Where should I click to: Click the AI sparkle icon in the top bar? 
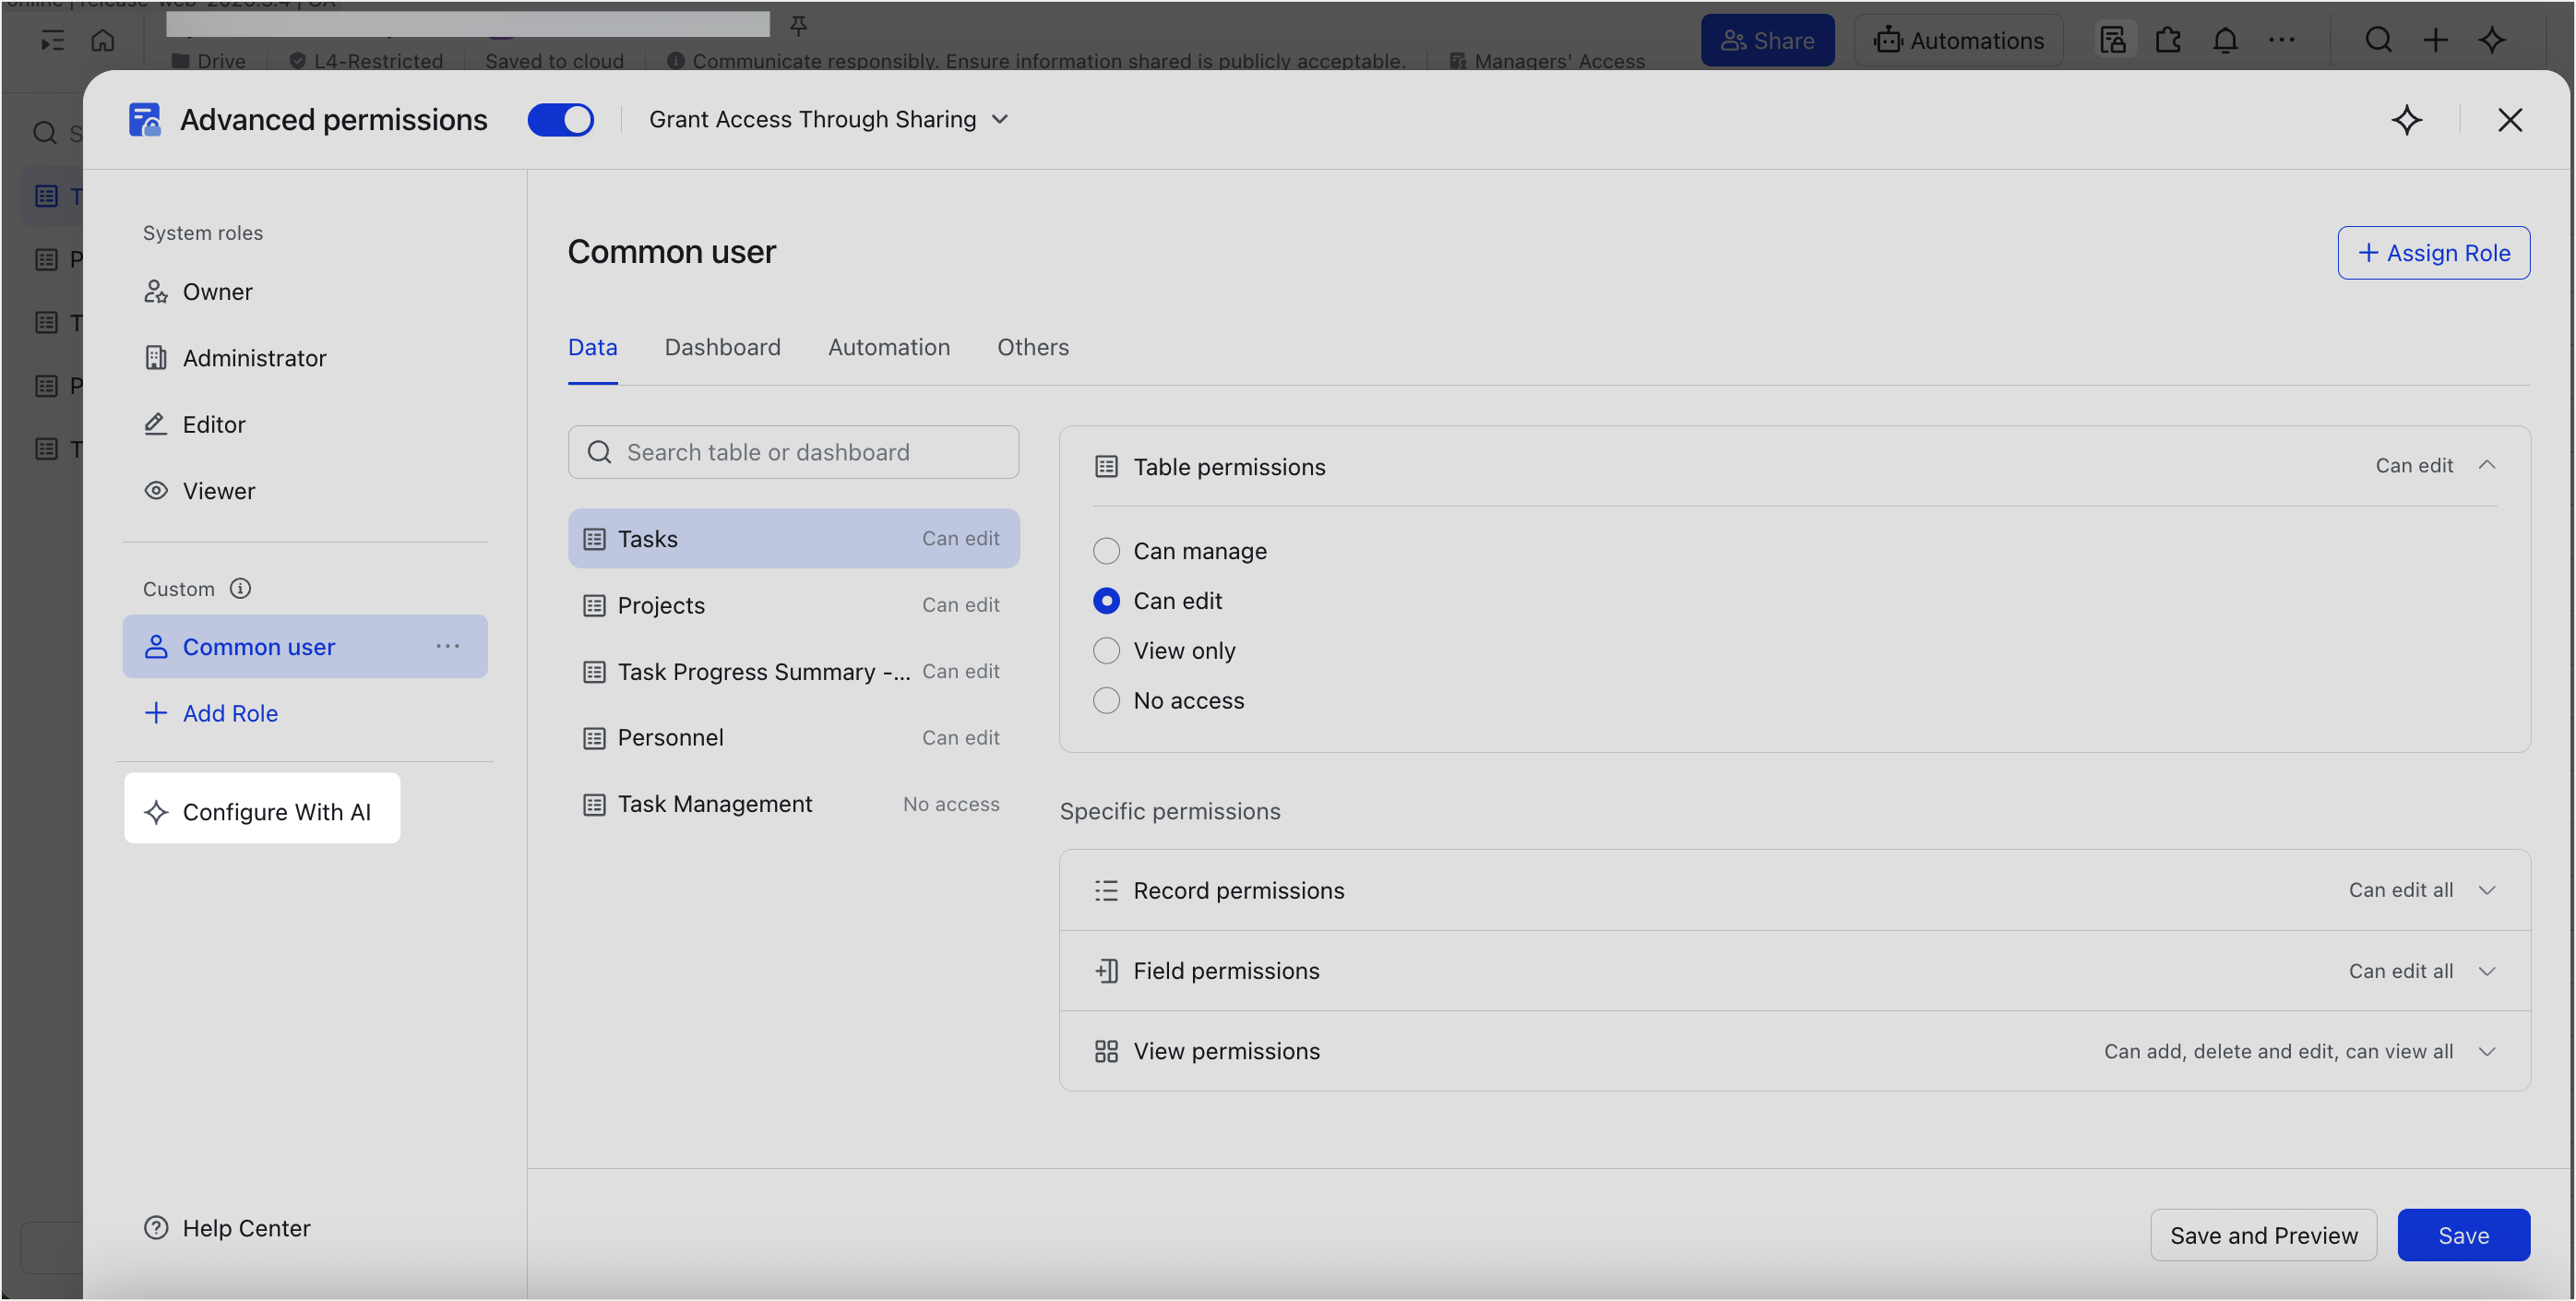tap(2491, 40)
